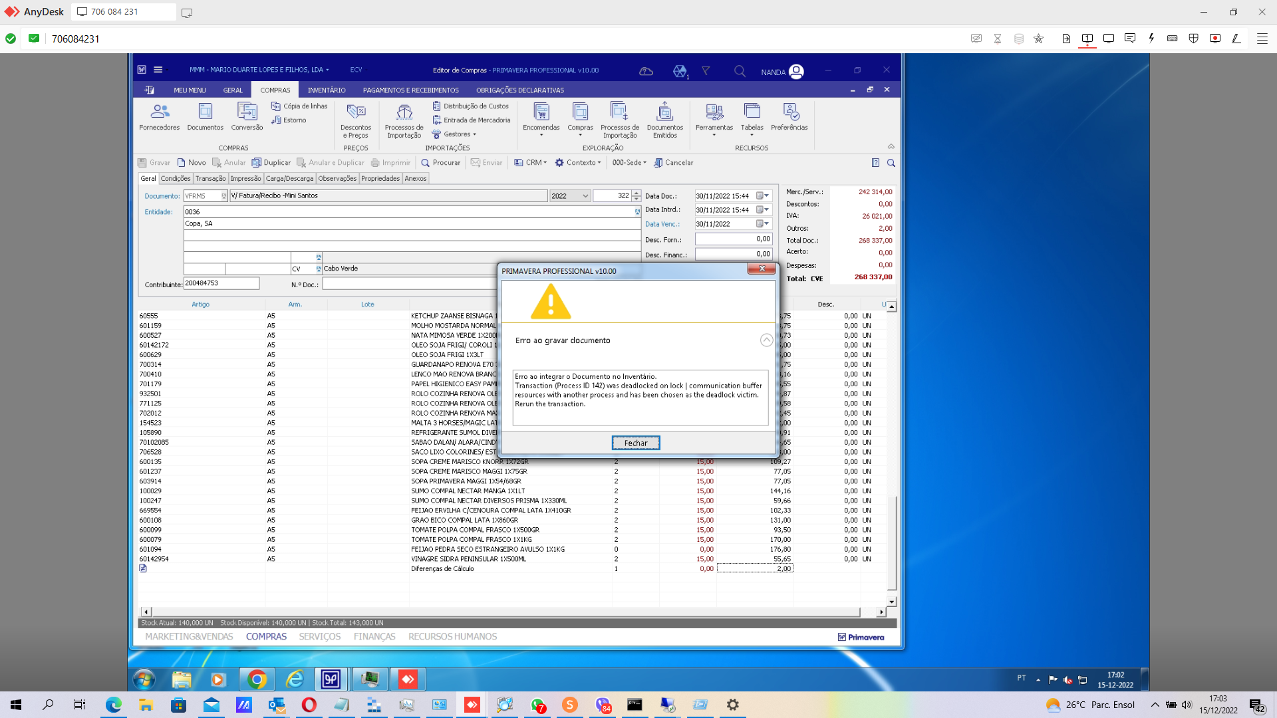Increment the document number stepper
The height and width of the screenshot is (718, 1277).
(x=637, y=193)
